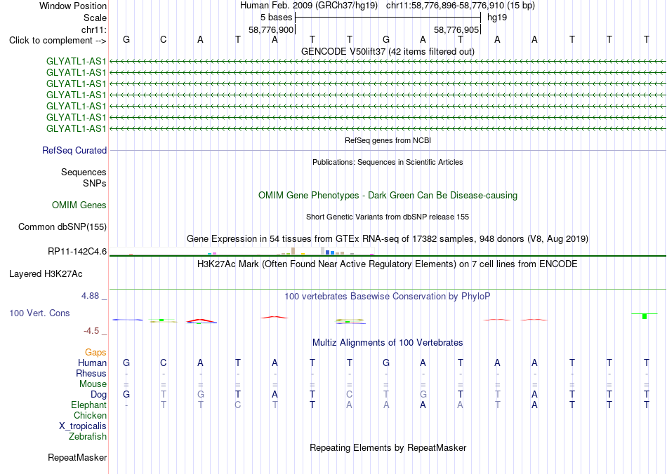Open '100 vertebrates Basewise Conservation by PhyloP' title
667x474 pixels.
388,296
